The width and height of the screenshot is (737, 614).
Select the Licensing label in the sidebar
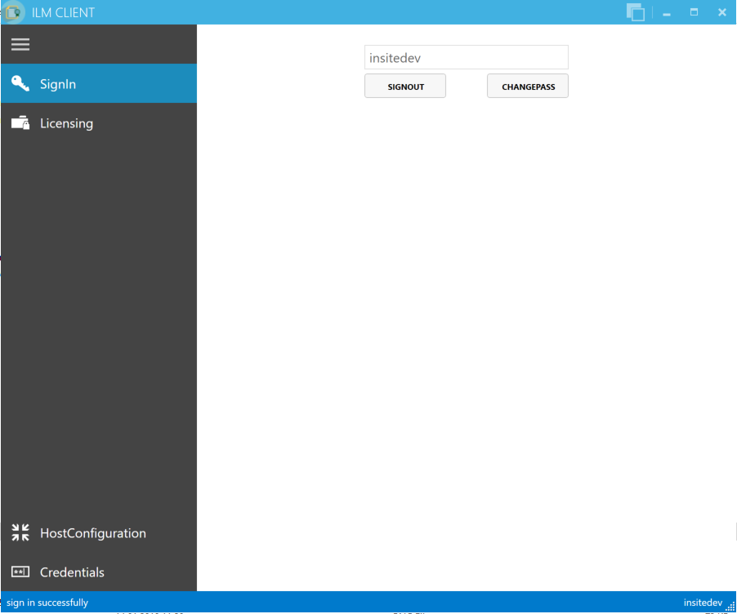pos(66,123)
